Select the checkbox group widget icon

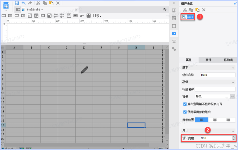pos(62,15)
